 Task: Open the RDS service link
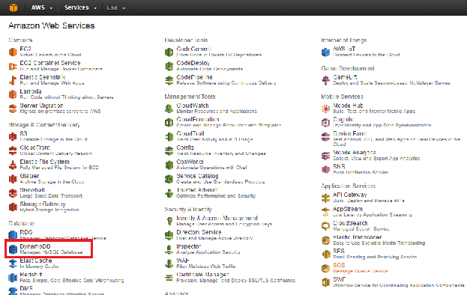tap(26, 232)
